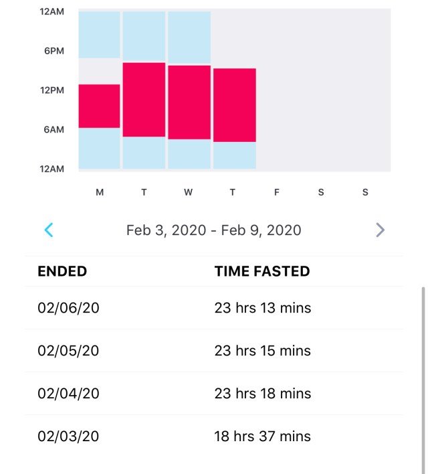Click the vertical scrollbar on the right

tap(423, 375)
